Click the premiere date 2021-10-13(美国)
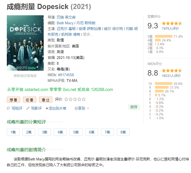 click(70, 58)
